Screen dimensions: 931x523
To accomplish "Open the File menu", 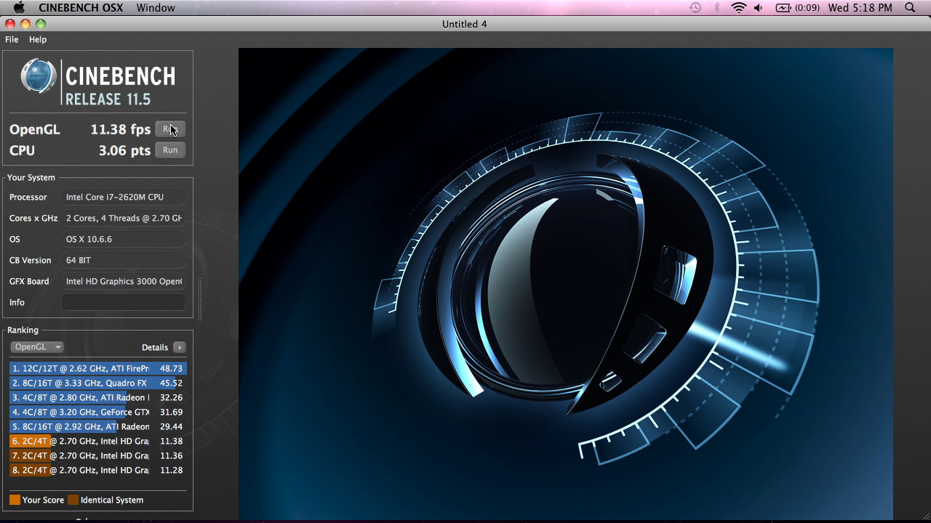I will (x=12, y=39).
